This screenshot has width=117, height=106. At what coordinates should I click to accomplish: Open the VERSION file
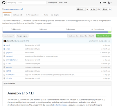click(x=9, y=78)
